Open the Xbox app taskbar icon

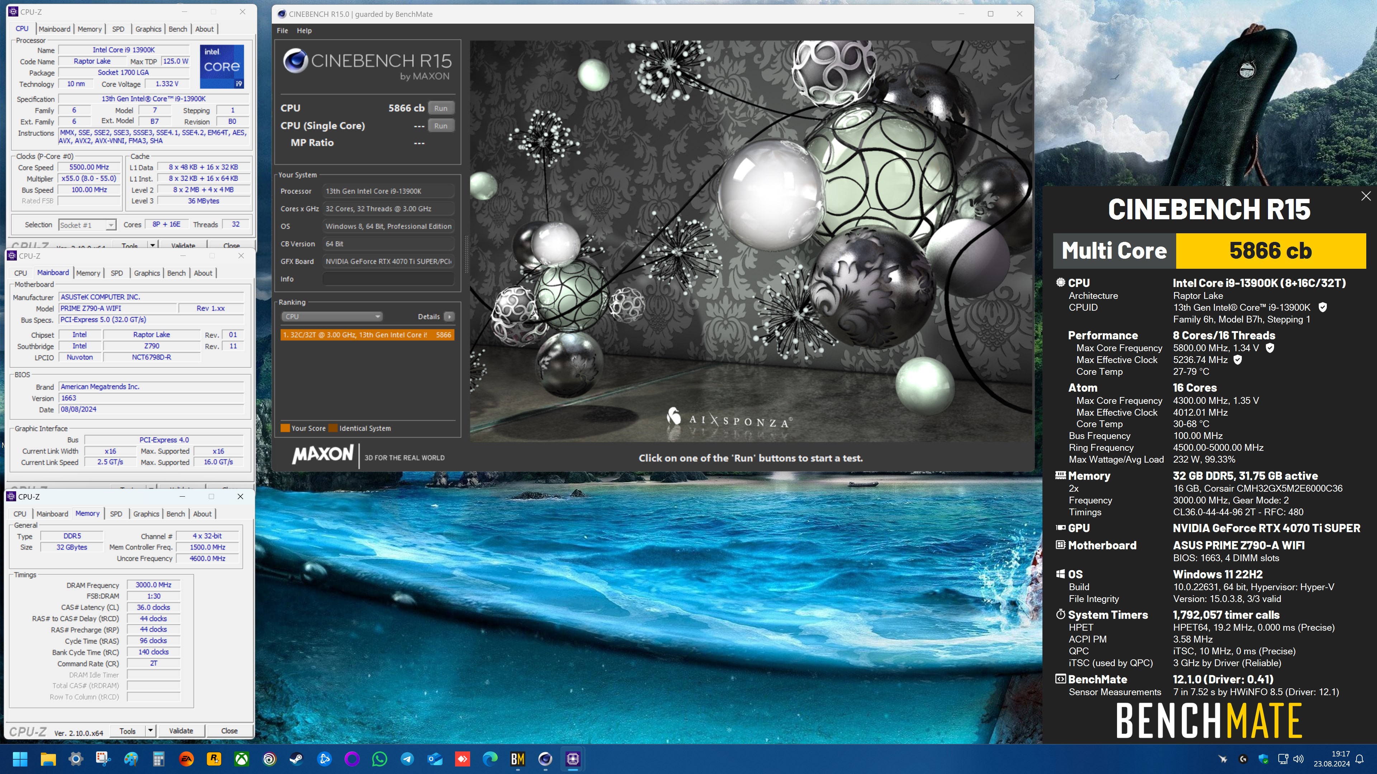[x=242, y=759]
